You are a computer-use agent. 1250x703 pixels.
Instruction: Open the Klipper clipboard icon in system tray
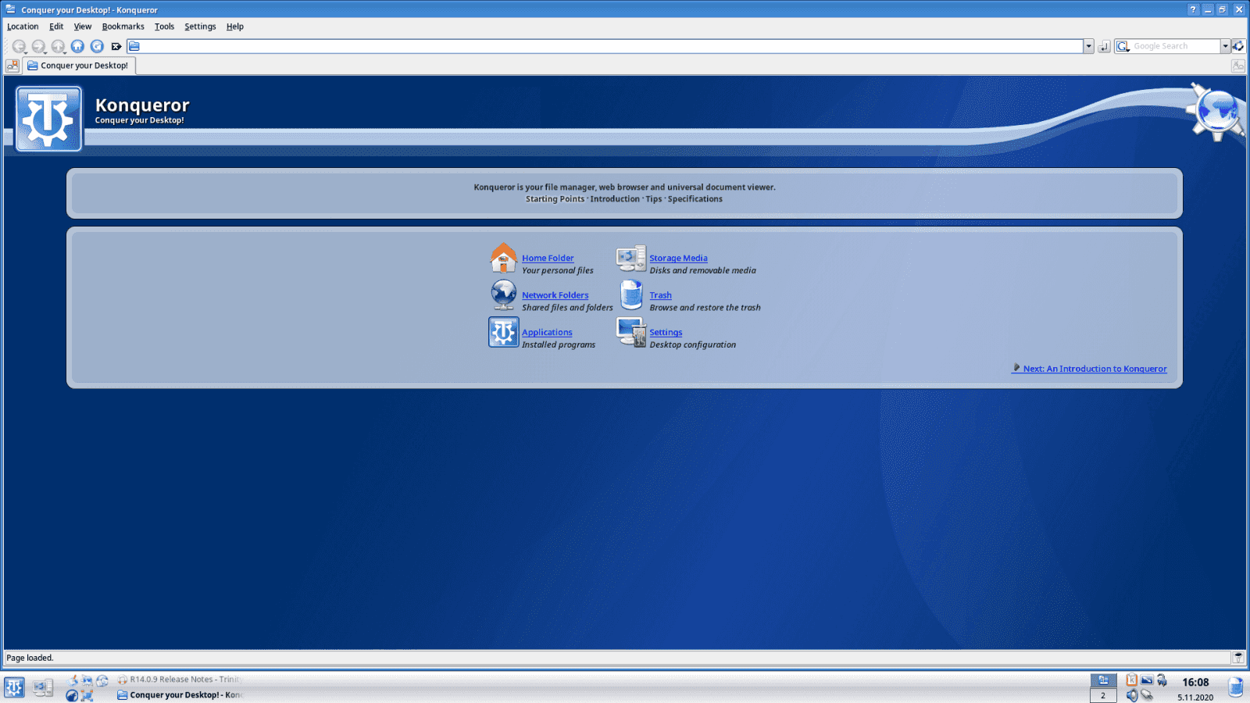1131,680
